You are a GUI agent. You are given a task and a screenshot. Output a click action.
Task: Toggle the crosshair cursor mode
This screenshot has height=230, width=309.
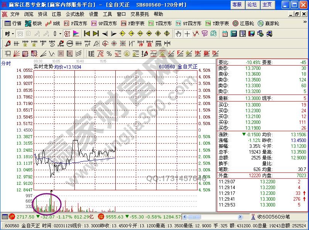[x=187, y=34]
